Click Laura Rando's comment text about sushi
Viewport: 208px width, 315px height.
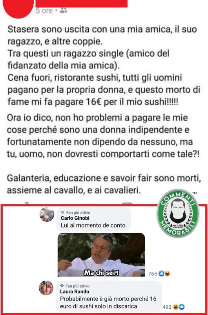pyautogui.click(x=108, y=302)
